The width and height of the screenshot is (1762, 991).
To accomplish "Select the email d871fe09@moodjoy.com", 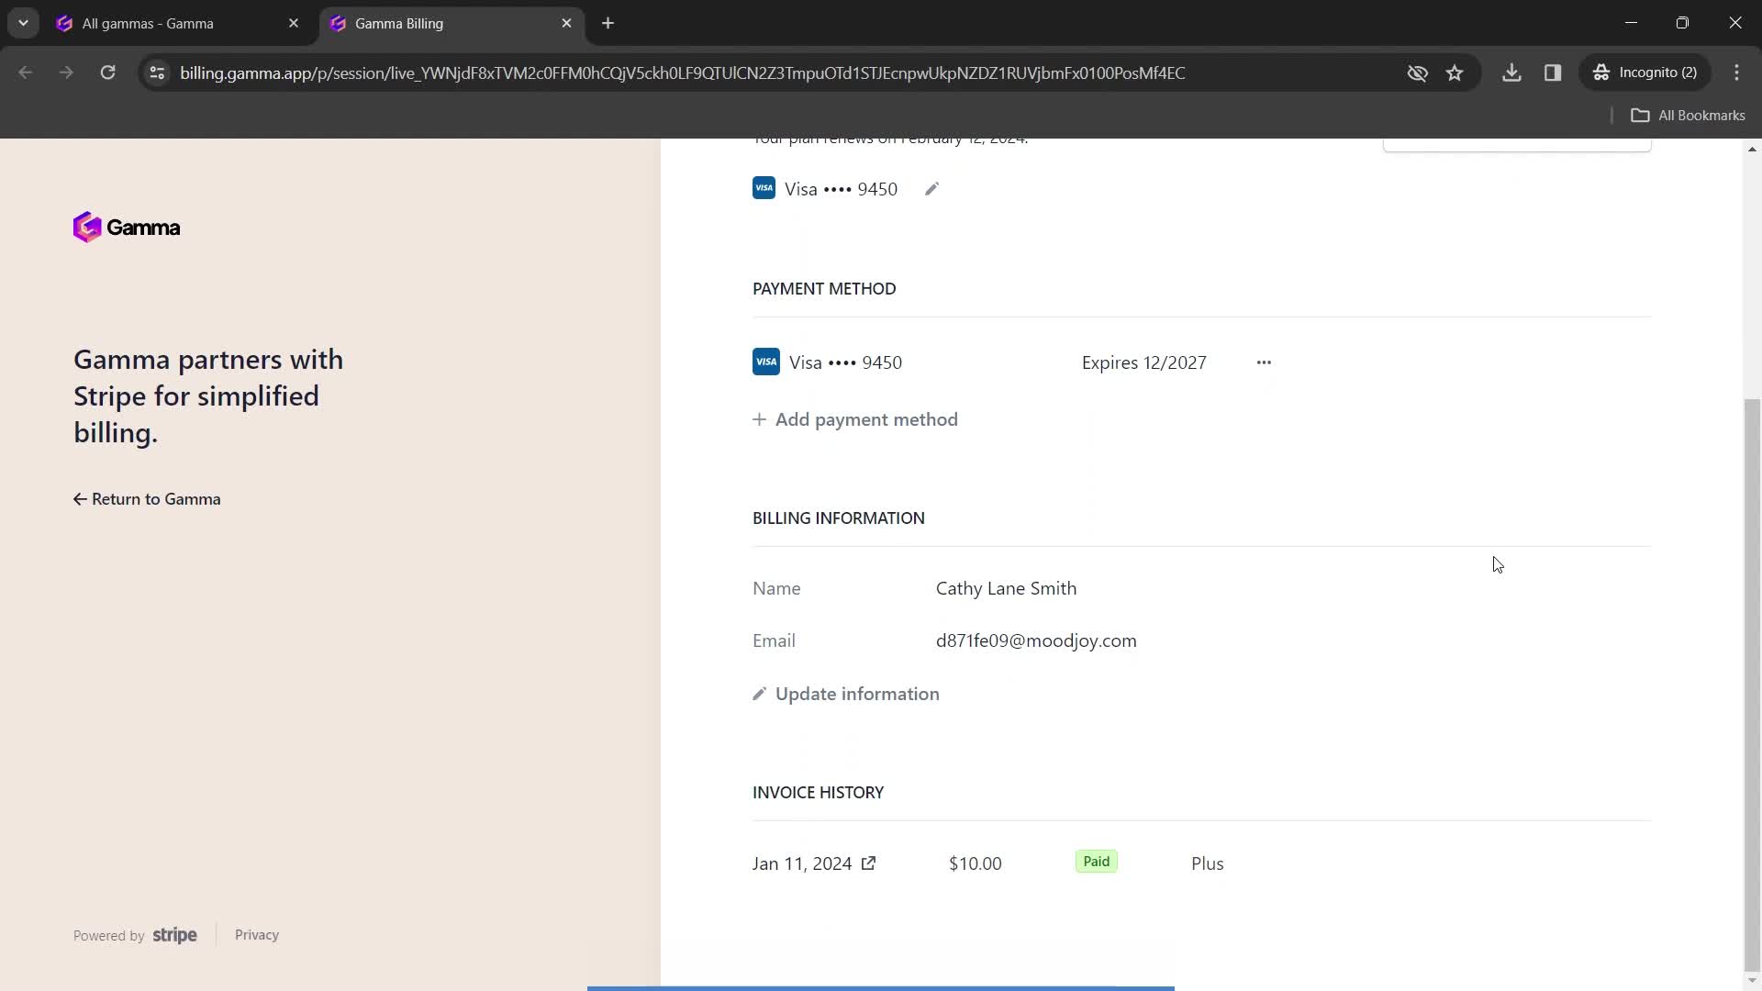I will 1036,640.
